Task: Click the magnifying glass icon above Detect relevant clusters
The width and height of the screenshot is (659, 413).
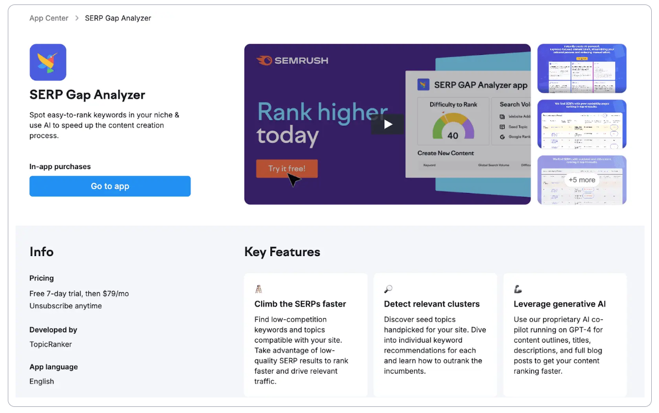Action: point(388,288)
